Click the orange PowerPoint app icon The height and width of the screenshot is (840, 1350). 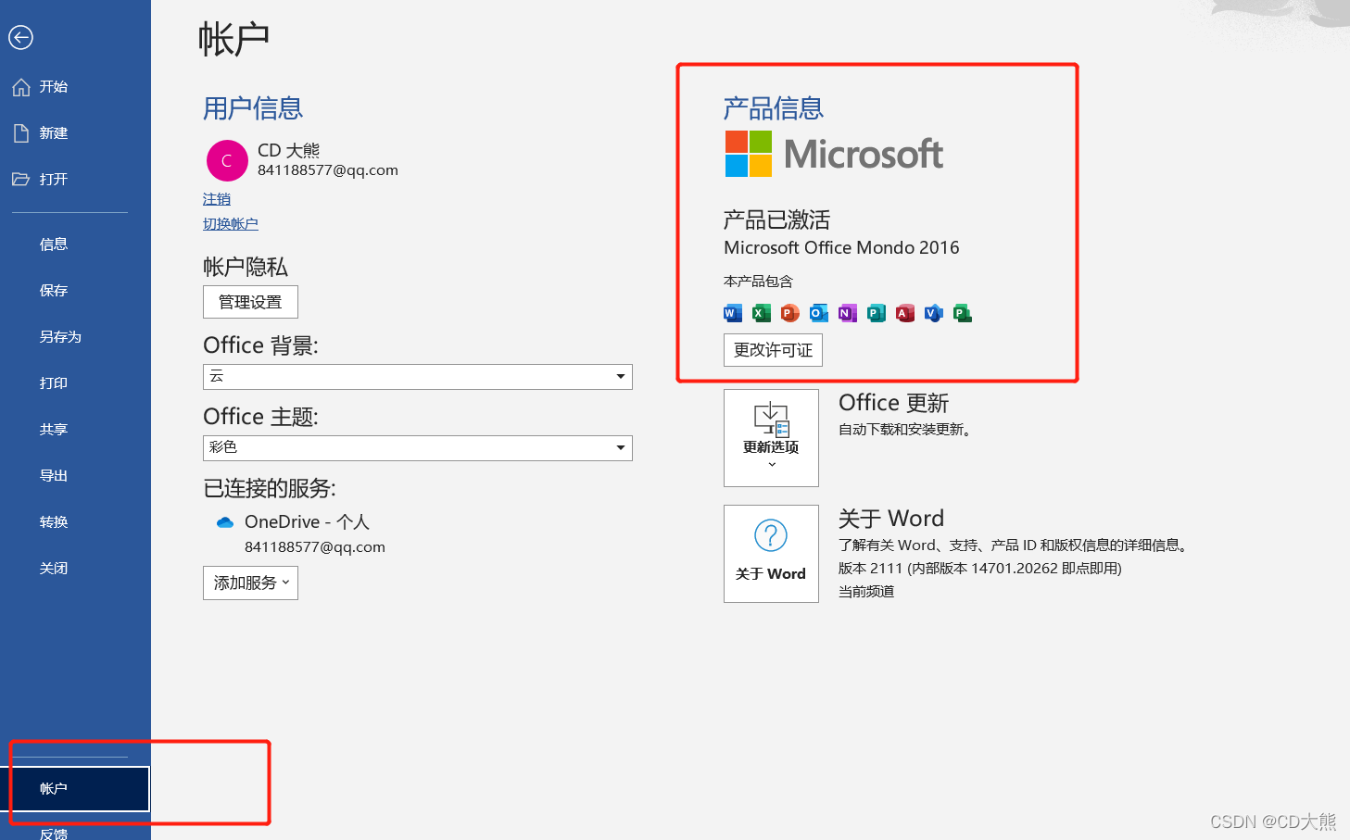click(x=790, y=313)
